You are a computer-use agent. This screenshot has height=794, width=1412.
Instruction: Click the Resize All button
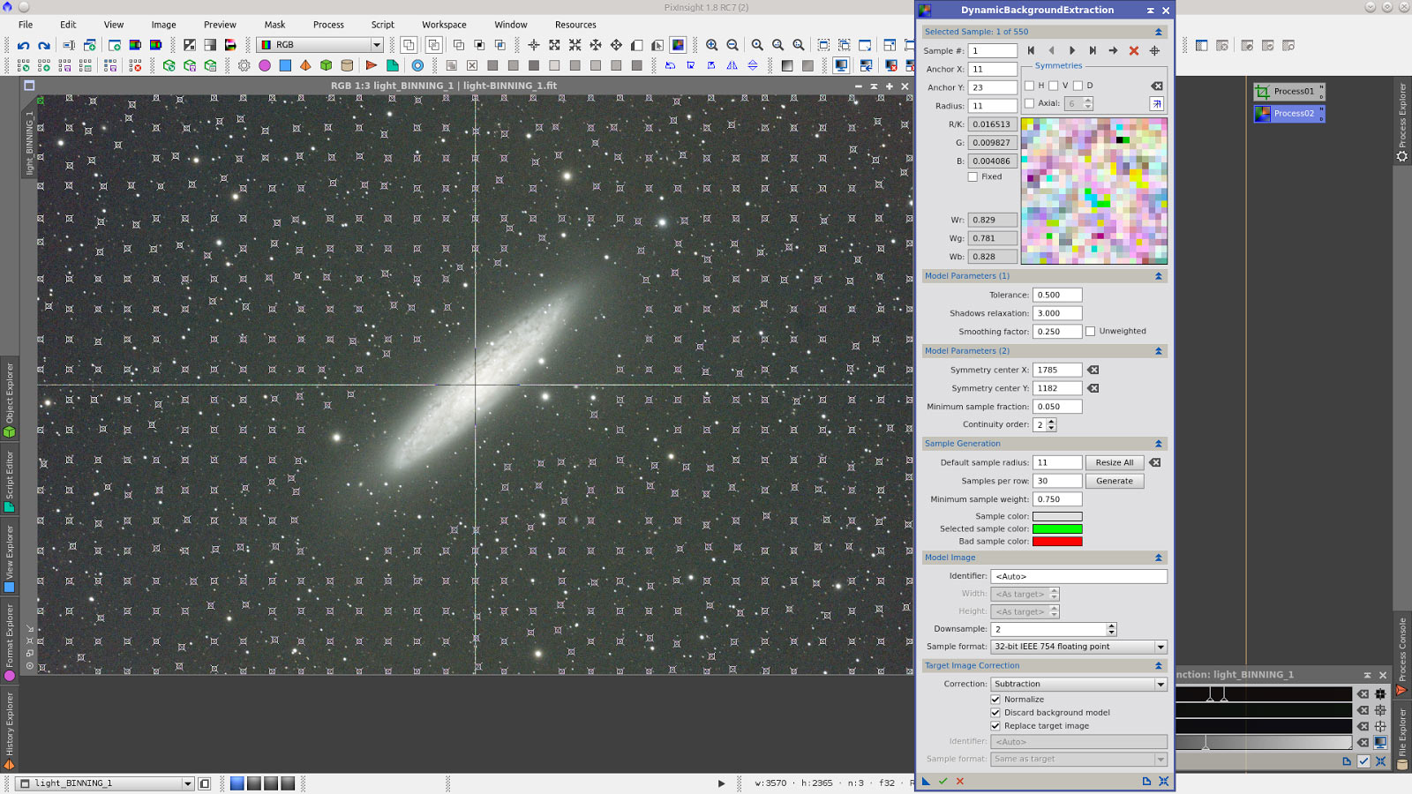(x=1114, y=463)
